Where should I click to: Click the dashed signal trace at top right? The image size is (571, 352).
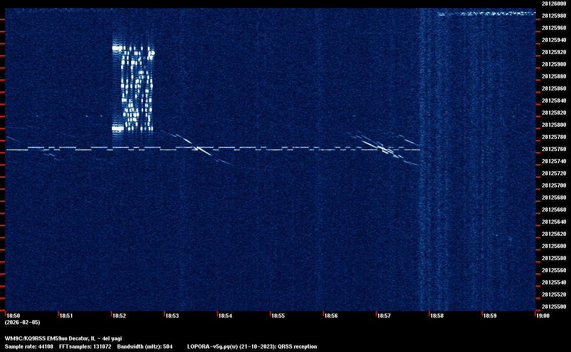[x=485, y=14]
